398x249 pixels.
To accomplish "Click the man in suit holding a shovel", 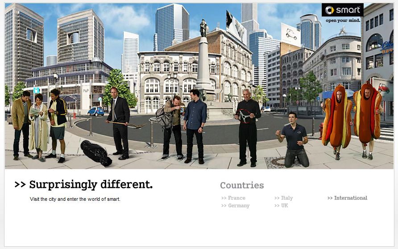I will [119, 123].
